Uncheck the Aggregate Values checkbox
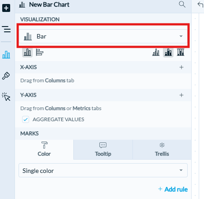204x199 pixels. 26,119
